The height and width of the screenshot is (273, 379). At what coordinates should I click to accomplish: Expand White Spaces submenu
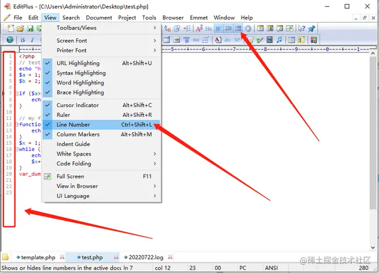pyautogui.click(x=101, y=154)
